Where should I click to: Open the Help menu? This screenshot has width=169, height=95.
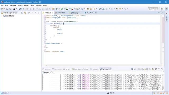[x=45, y=5]
